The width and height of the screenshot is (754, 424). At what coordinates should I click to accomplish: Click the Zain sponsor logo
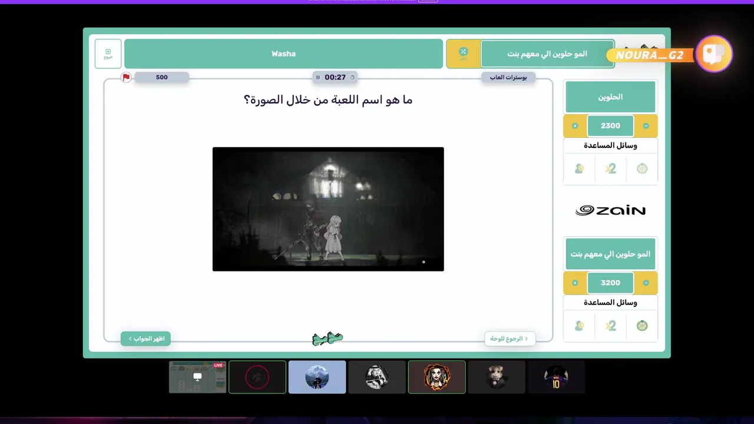[610, 210]
